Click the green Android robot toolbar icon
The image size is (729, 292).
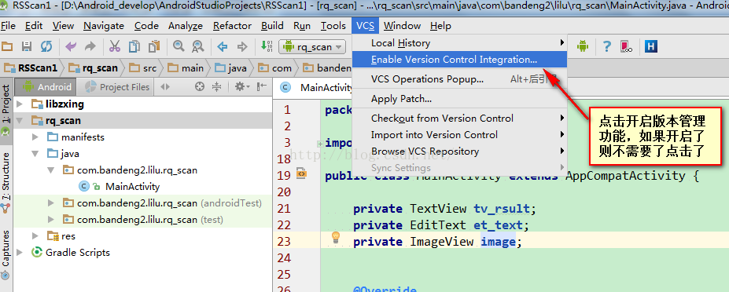pyautogui.click(x=583, y=46)
